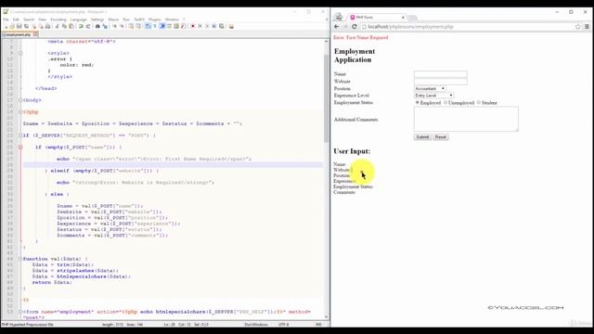
Task: Click the Paste toolbar icon
Action: pos(71,26)
